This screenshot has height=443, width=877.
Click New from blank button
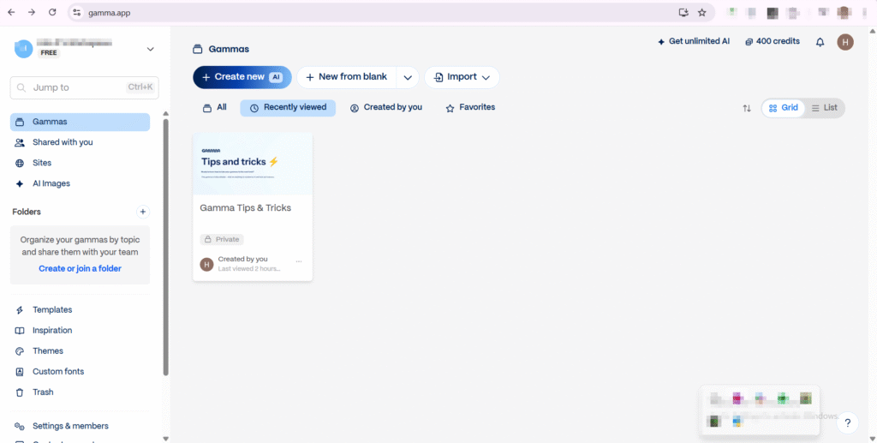click(346, 77)
